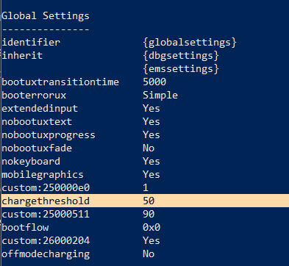Select the custom:25000511 entry

(x=46, y=215)
